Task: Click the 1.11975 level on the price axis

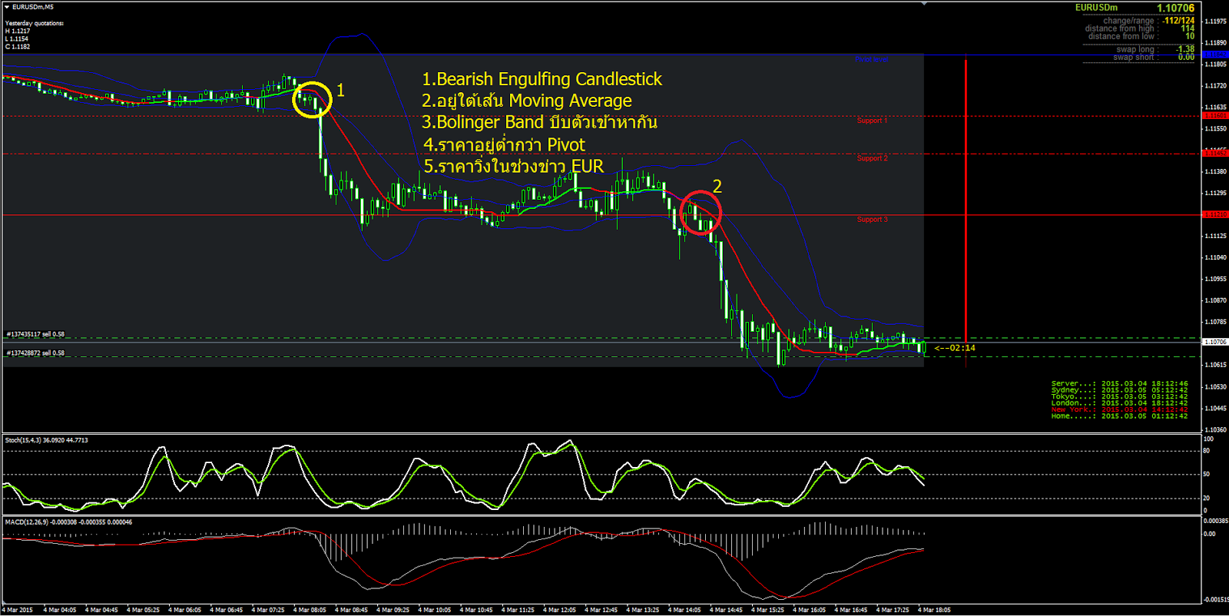Action: tap(1215, 22)
